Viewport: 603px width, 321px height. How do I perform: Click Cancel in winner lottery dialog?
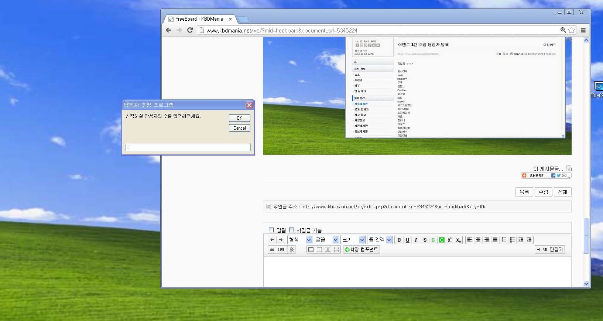pos(239,128)
